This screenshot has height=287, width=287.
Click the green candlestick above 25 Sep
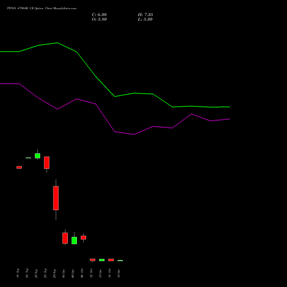(x=37, y=156)
